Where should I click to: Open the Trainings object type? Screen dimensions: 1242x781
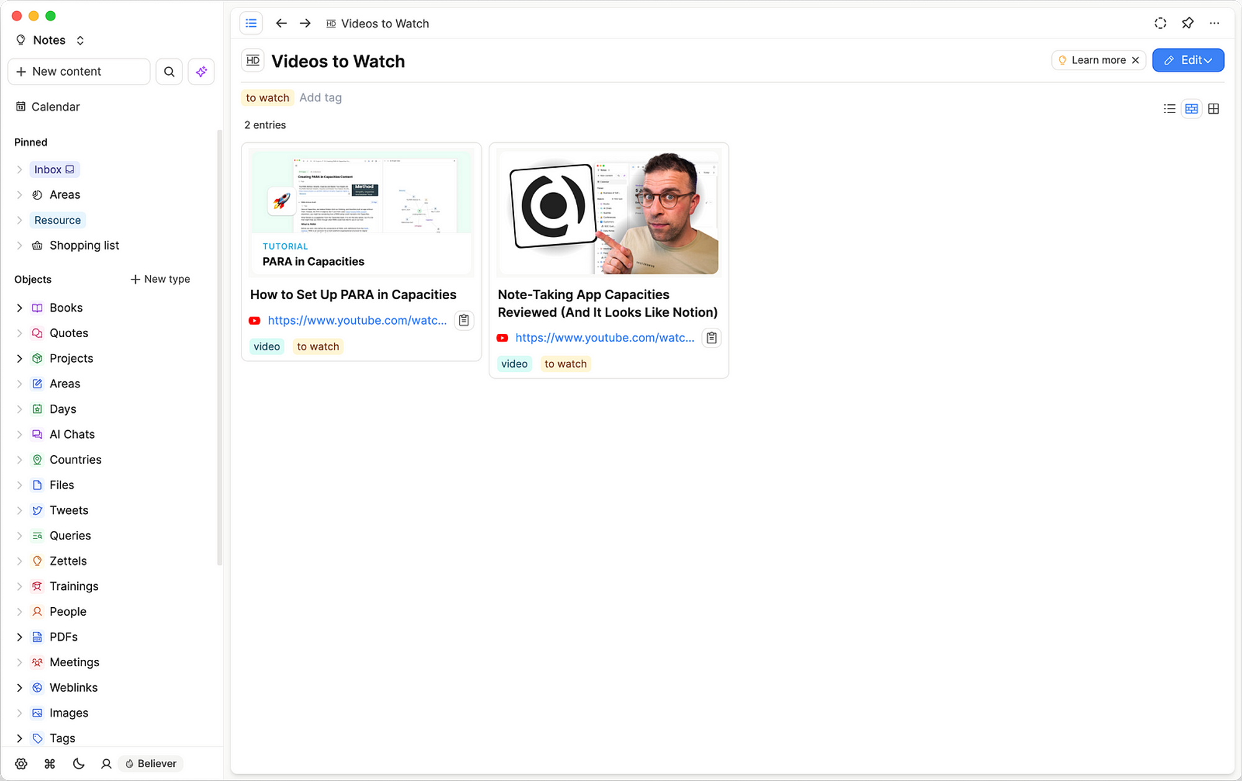73,587
